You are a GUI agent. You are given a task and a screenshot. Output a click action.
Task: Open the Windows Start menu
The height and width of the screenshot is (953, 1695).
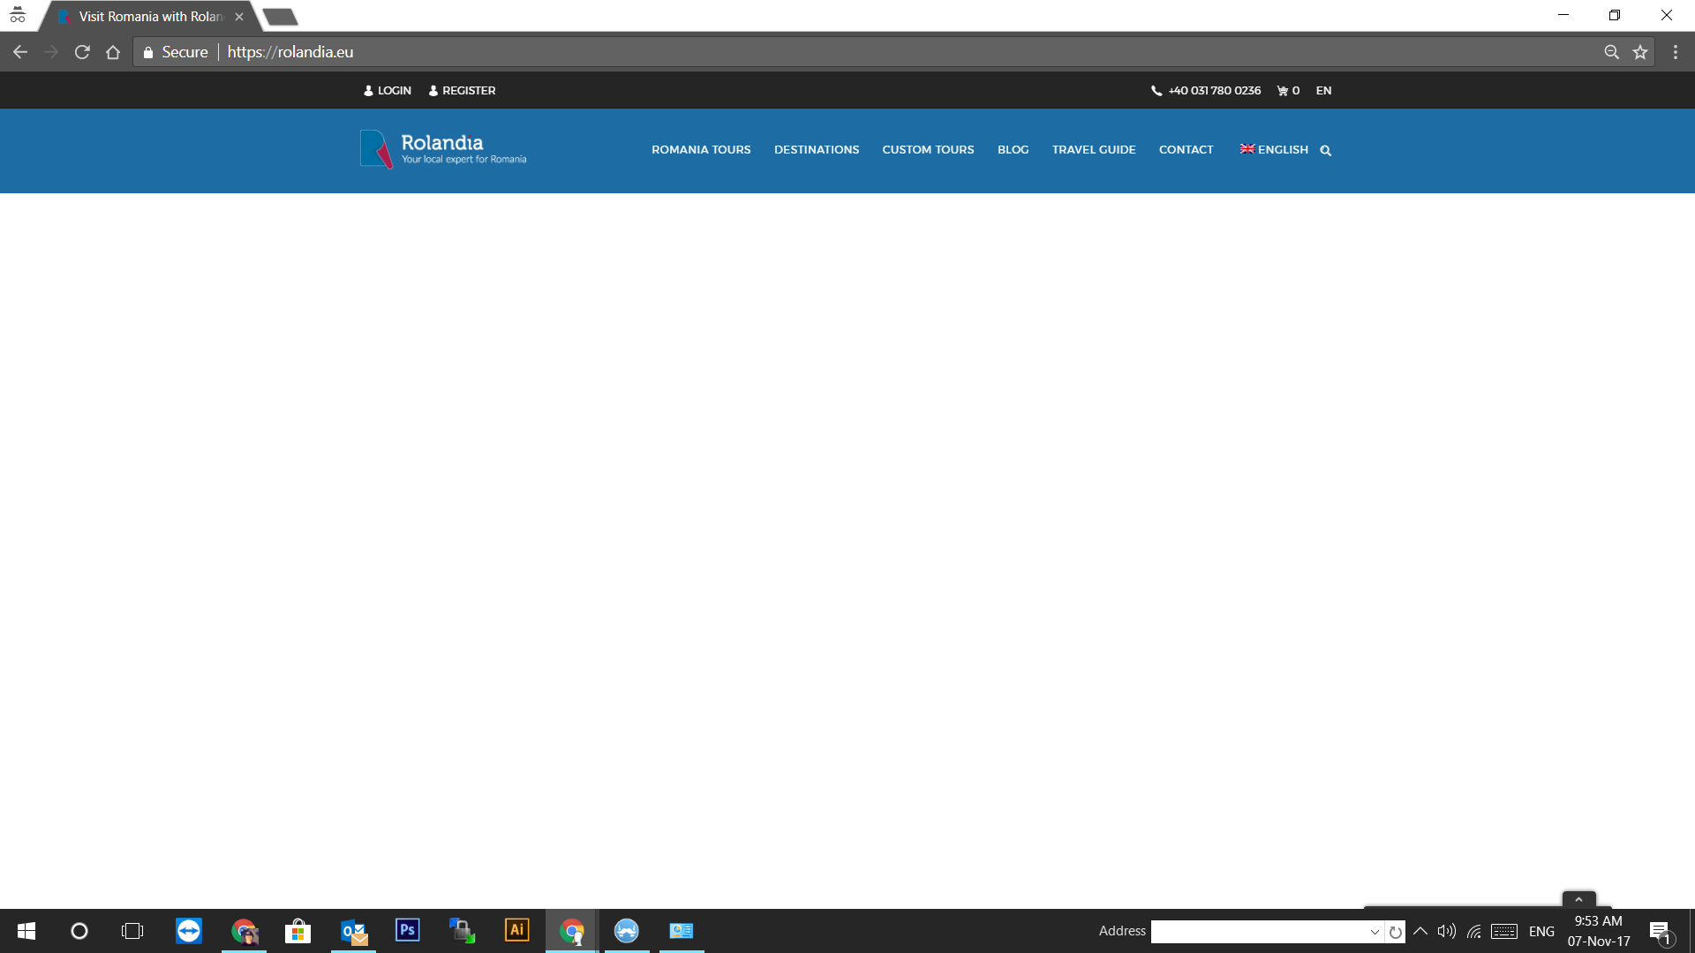tap(26, 931)
